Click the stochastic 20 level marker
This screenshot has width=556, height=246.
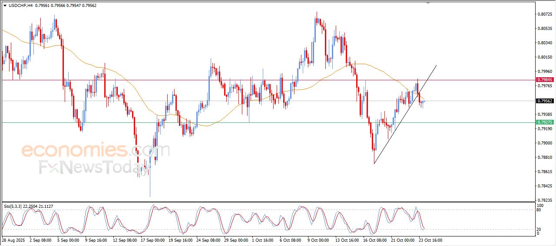540,229
